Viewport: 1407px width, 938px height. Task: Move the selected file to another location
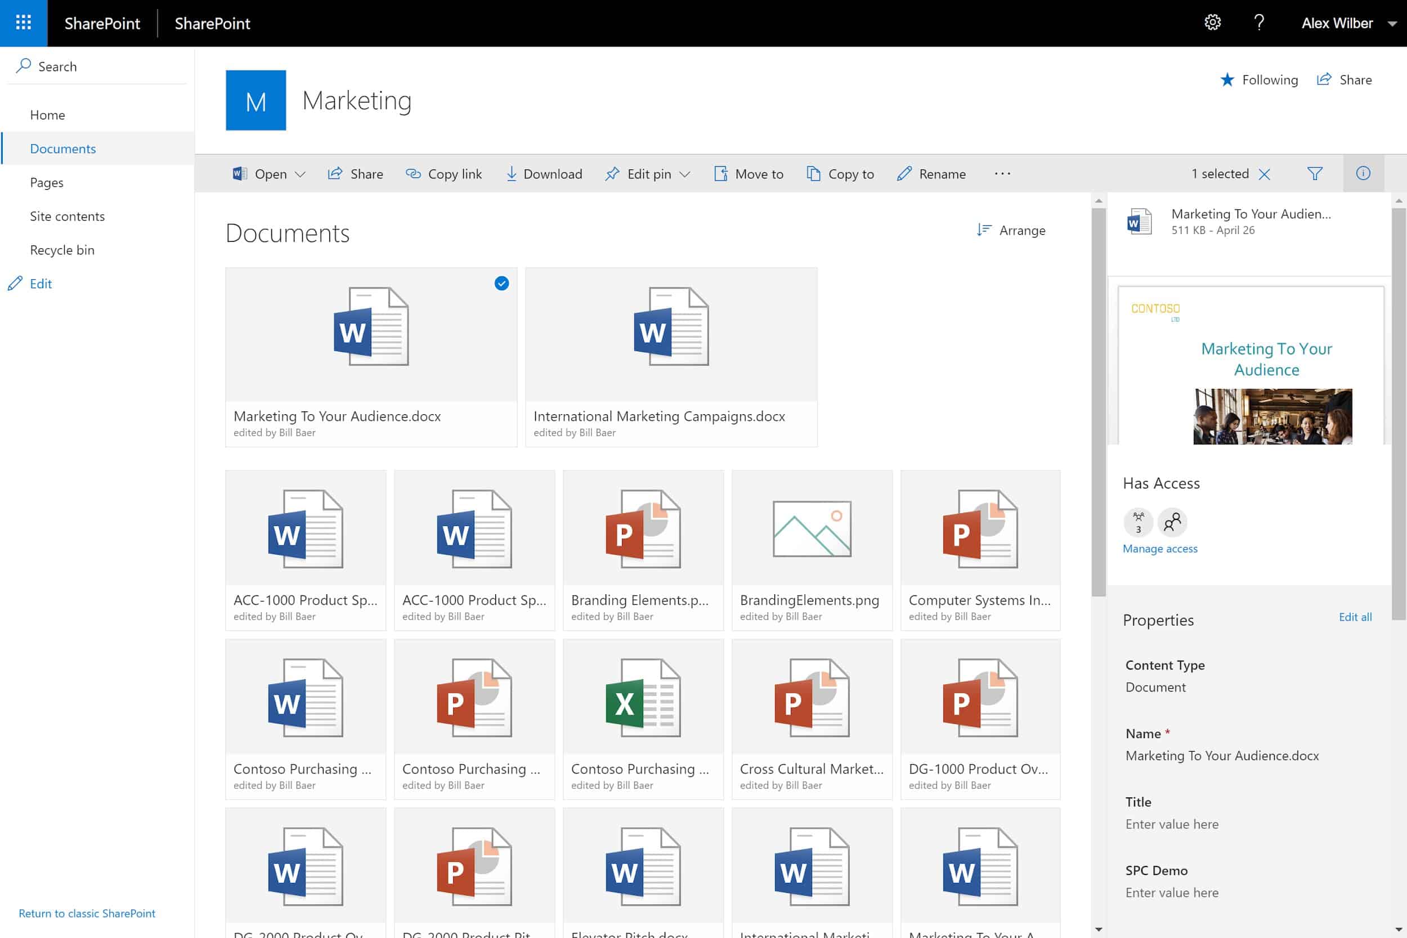749,173
